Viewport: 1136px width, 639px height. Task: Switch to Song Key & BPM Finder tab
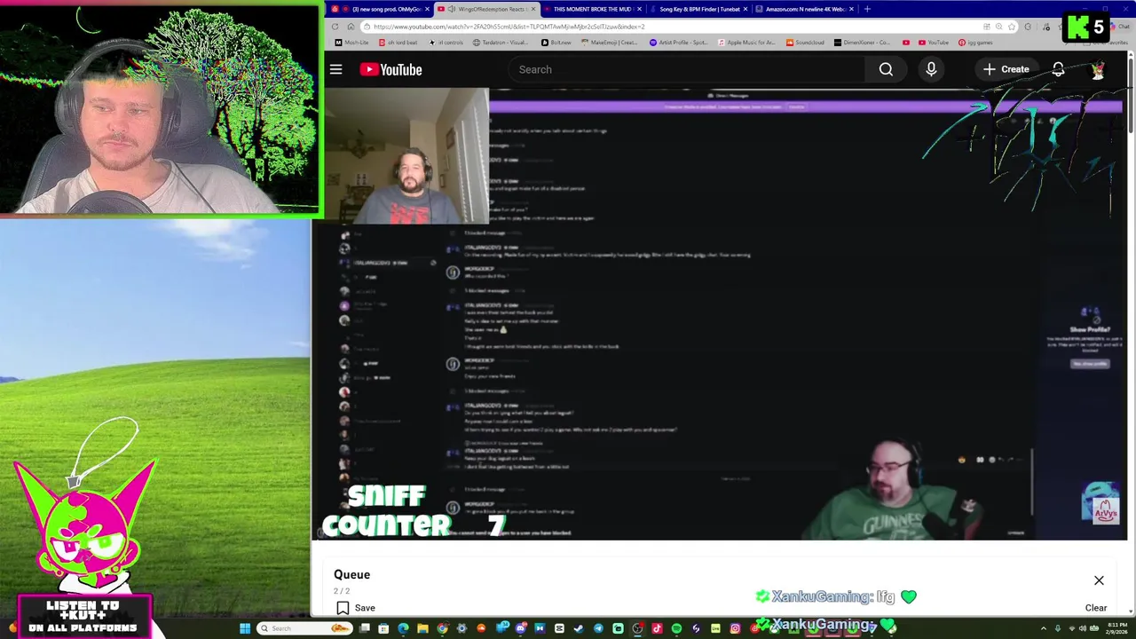point(698,9)
